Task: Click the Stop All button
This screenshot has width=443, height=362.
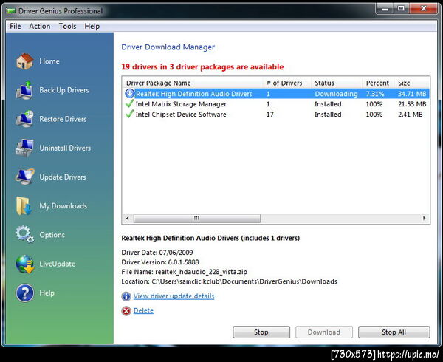Action: click(x=394, y=332)
